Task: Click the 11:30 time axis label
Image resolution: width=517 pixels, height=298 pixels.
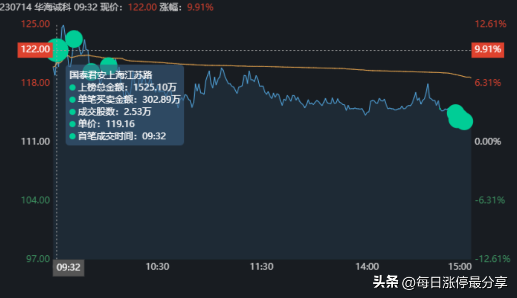Action: pos(261,266)
